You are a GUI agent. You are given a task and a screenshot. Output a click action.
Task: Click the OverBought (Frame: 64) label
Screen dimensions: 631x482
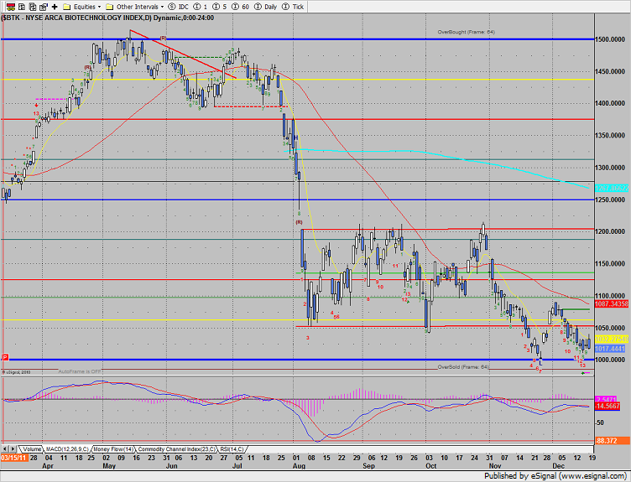[466, 32]
